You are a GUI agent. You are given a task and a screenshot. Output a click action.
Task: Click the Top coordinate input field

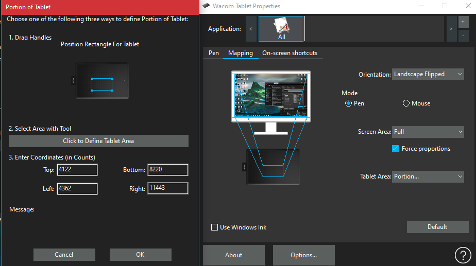point(77,170)
